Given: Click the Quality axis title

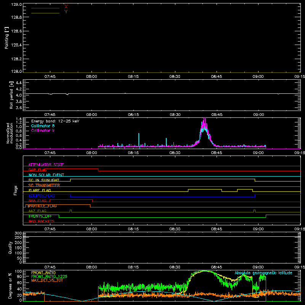Looking at the screenshot, I should [10, 247].
